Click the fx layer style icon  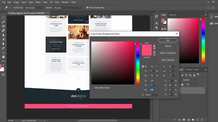180,120
